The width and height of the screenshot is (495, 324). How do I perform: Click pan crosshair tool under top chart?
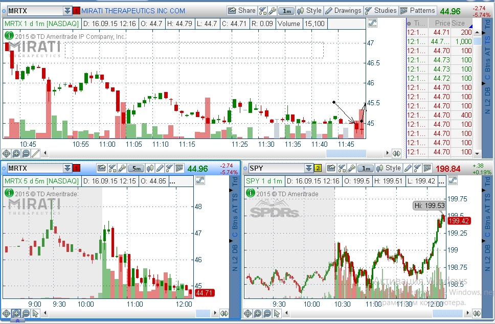(x=6, y=154)
